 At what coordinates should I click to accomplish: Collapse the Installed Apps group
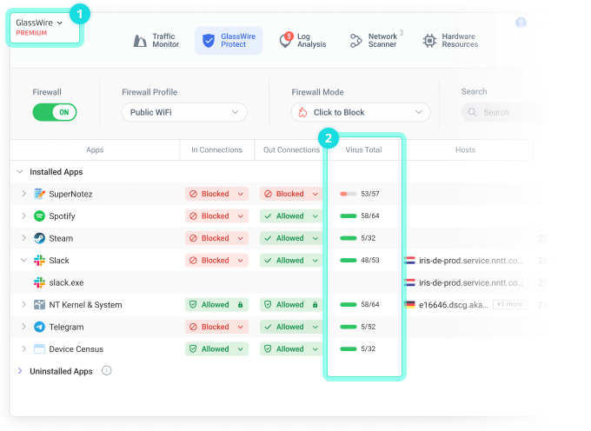pos(20,172)
